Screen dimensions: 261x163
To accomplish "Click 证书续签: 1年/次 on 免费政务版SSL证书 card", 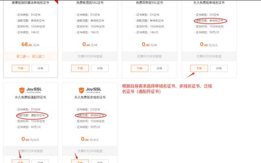I will coord(147,32).
